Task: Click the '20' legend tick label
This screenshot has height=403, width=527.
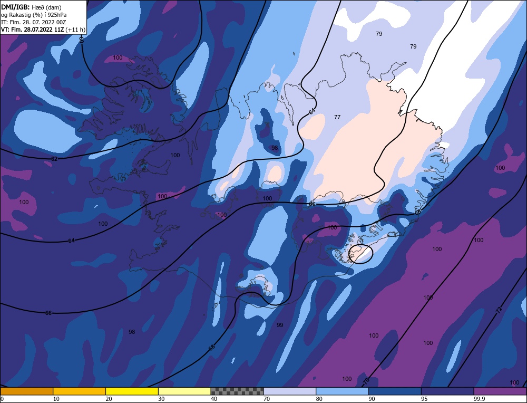Action: click(x=109, y=399)
